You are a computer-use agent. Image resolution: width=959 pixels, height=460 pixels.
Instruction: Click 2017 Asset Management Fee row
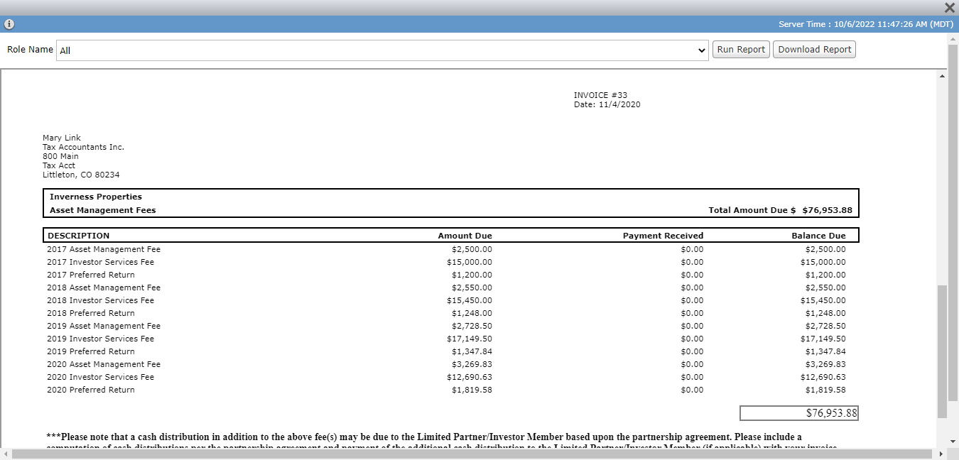tap(450, 249)
